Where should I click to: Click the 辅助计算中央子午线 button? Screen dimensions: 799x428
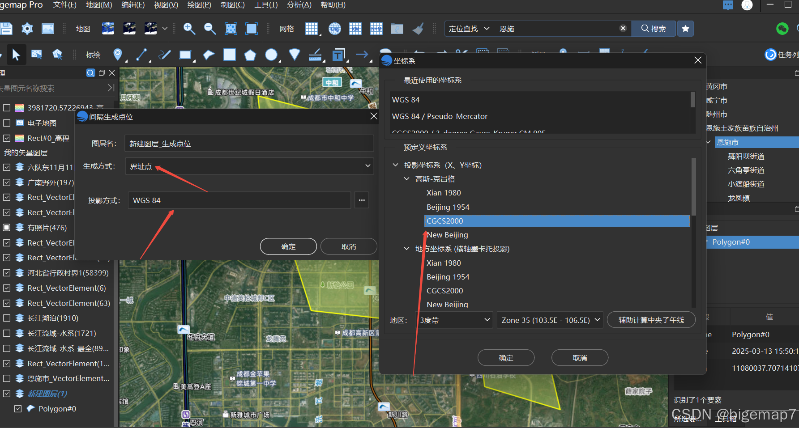(x=651, y=320)
